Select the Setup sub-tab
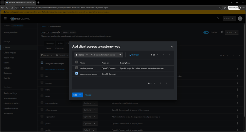The width and height of the screenshot is (246, 132). [48, 48]
